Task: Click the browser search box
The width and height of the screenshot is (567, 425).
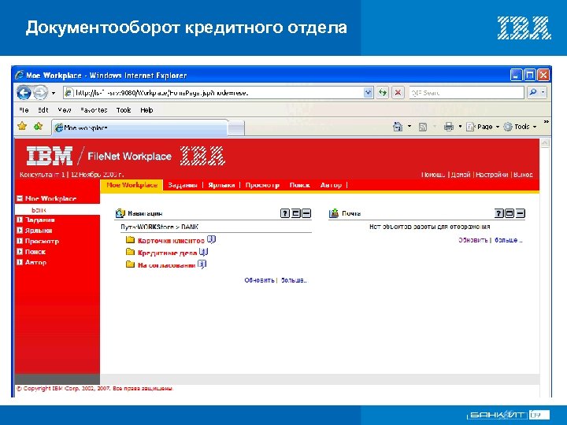Action: point(466,93)
